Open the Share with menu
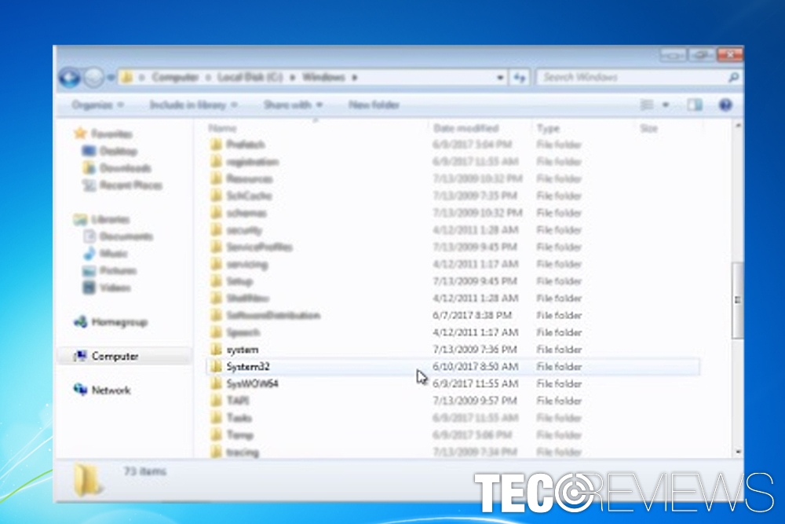This screenshot has height=524, width=785. (x=293, y=105)
